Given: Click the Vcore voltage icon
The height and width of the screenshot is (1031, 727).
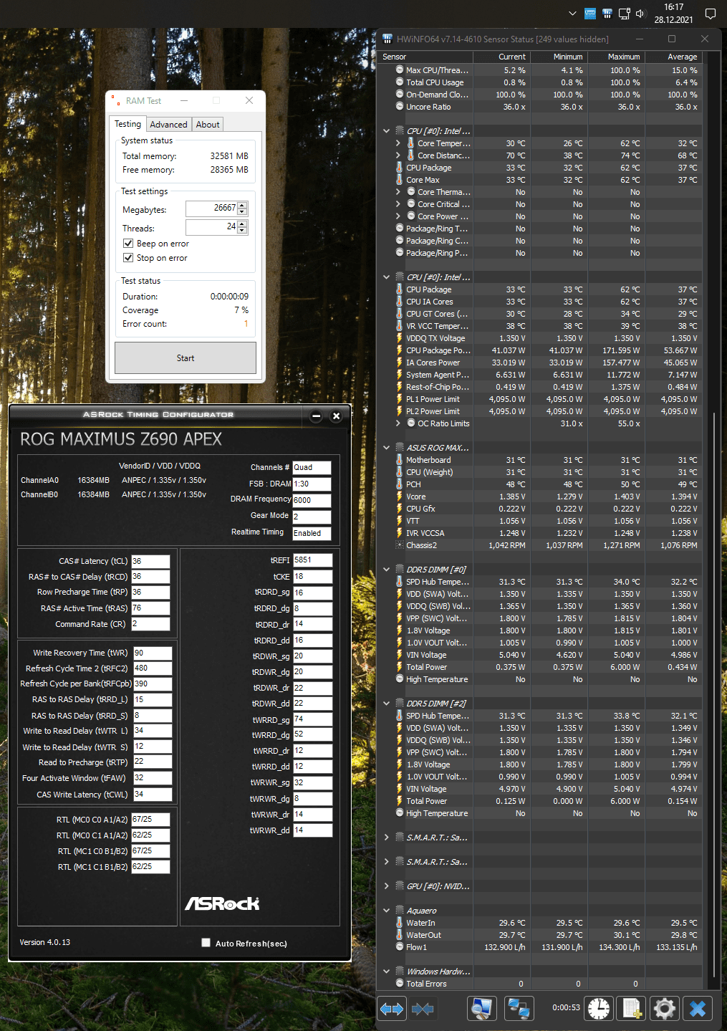Looking at the screenshot, I should (x=400, y=497).
